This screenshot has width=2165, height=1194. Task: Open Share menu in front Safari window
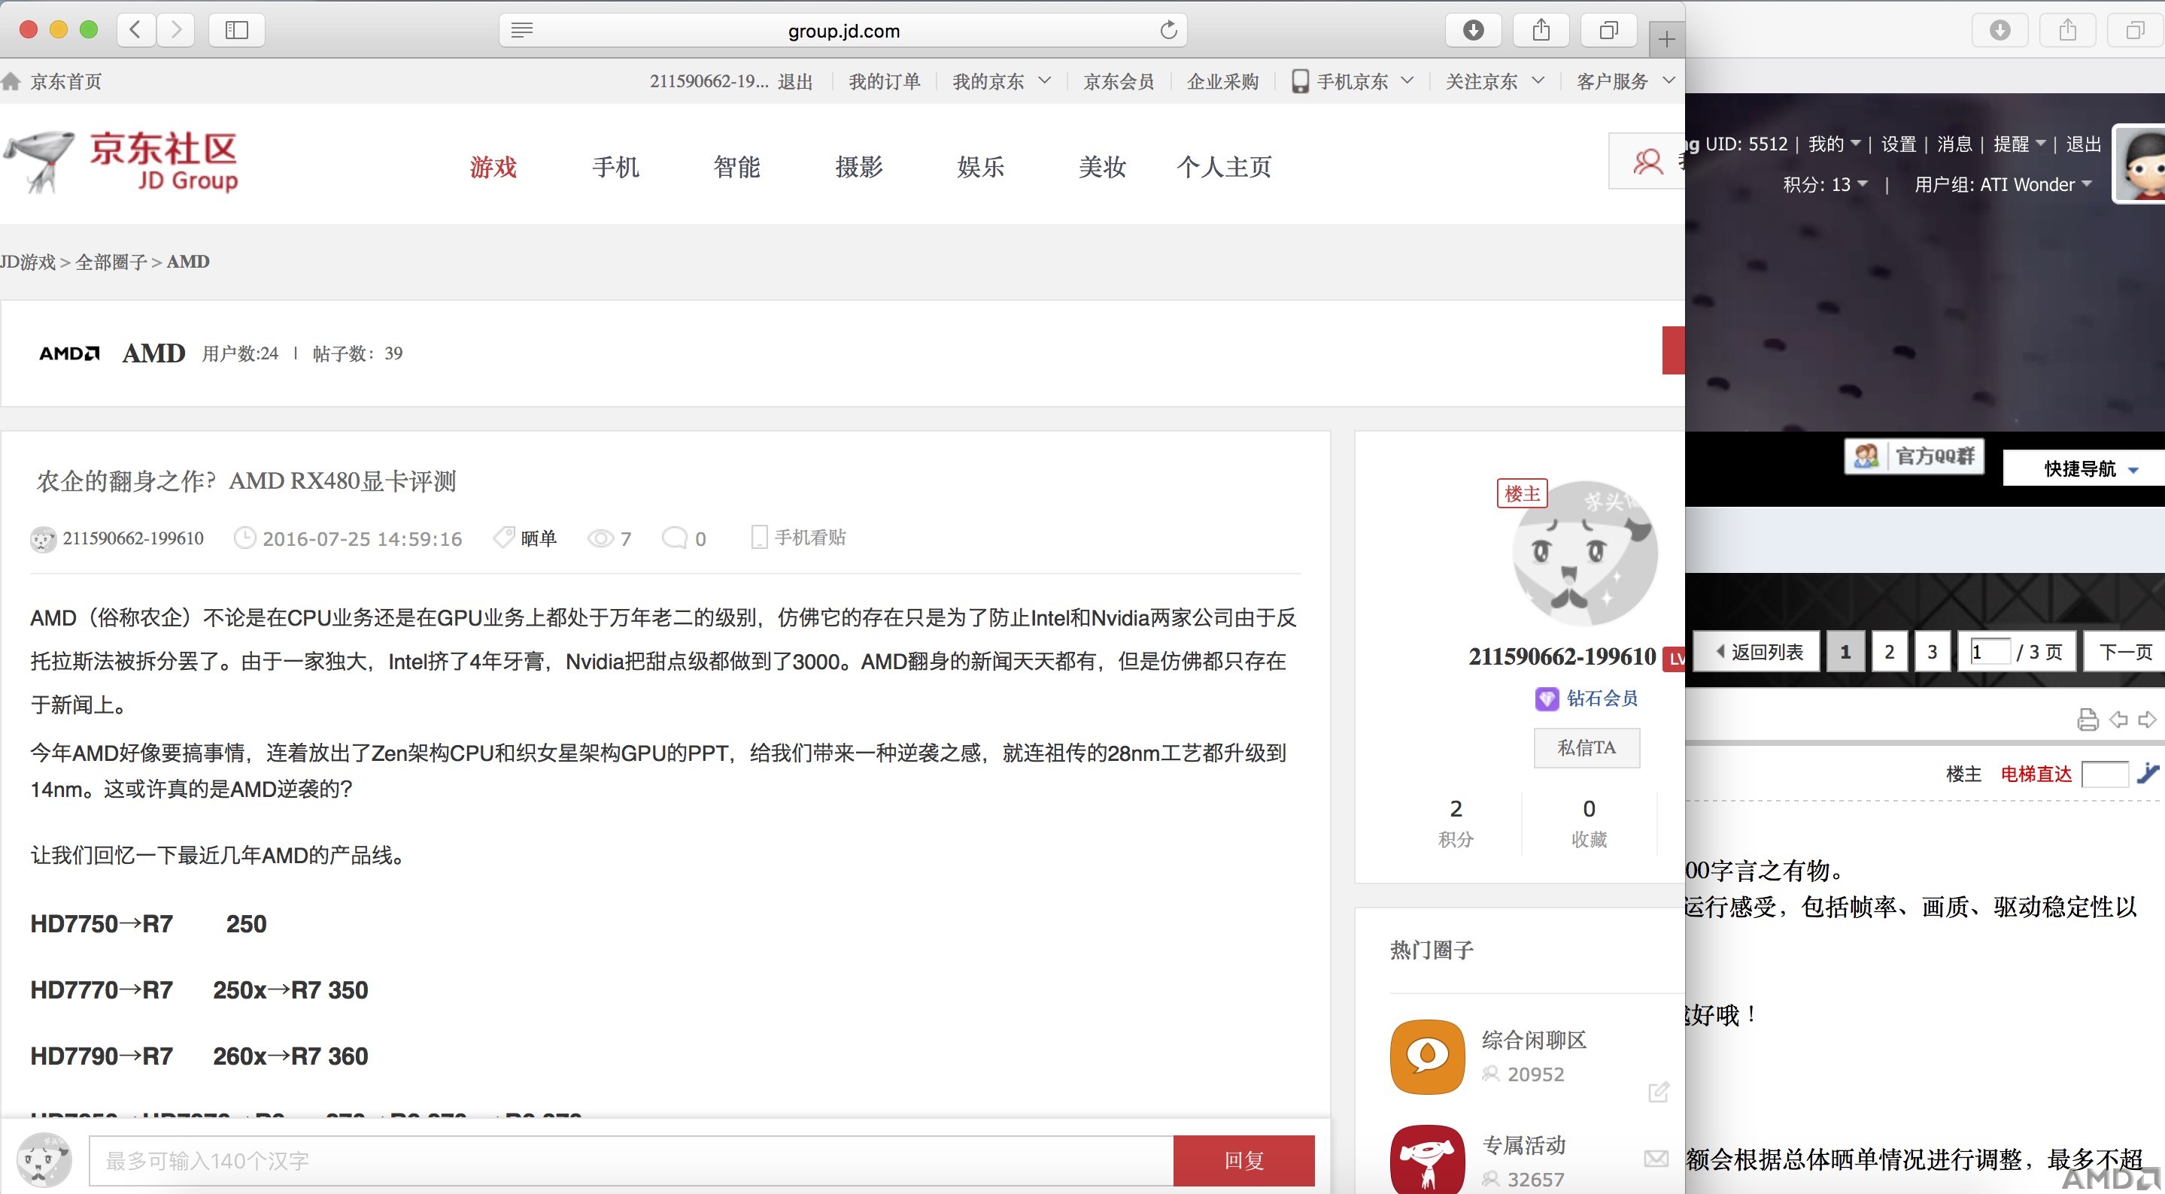1541,30
